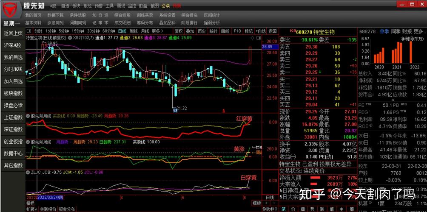This screenshot has height=212, width=427.
Task: Switch to the 月线 period tab
Action: (145, 31)
